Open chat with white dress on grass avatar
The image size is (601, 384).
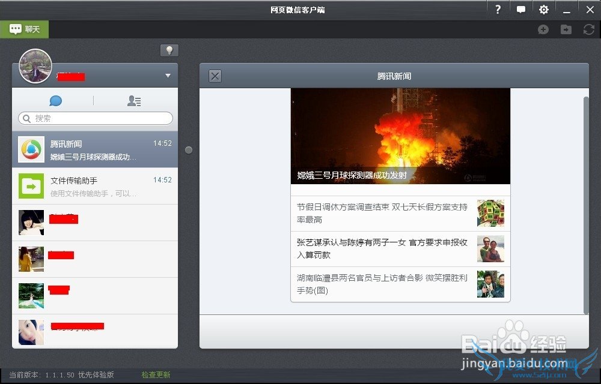(95, 296)
